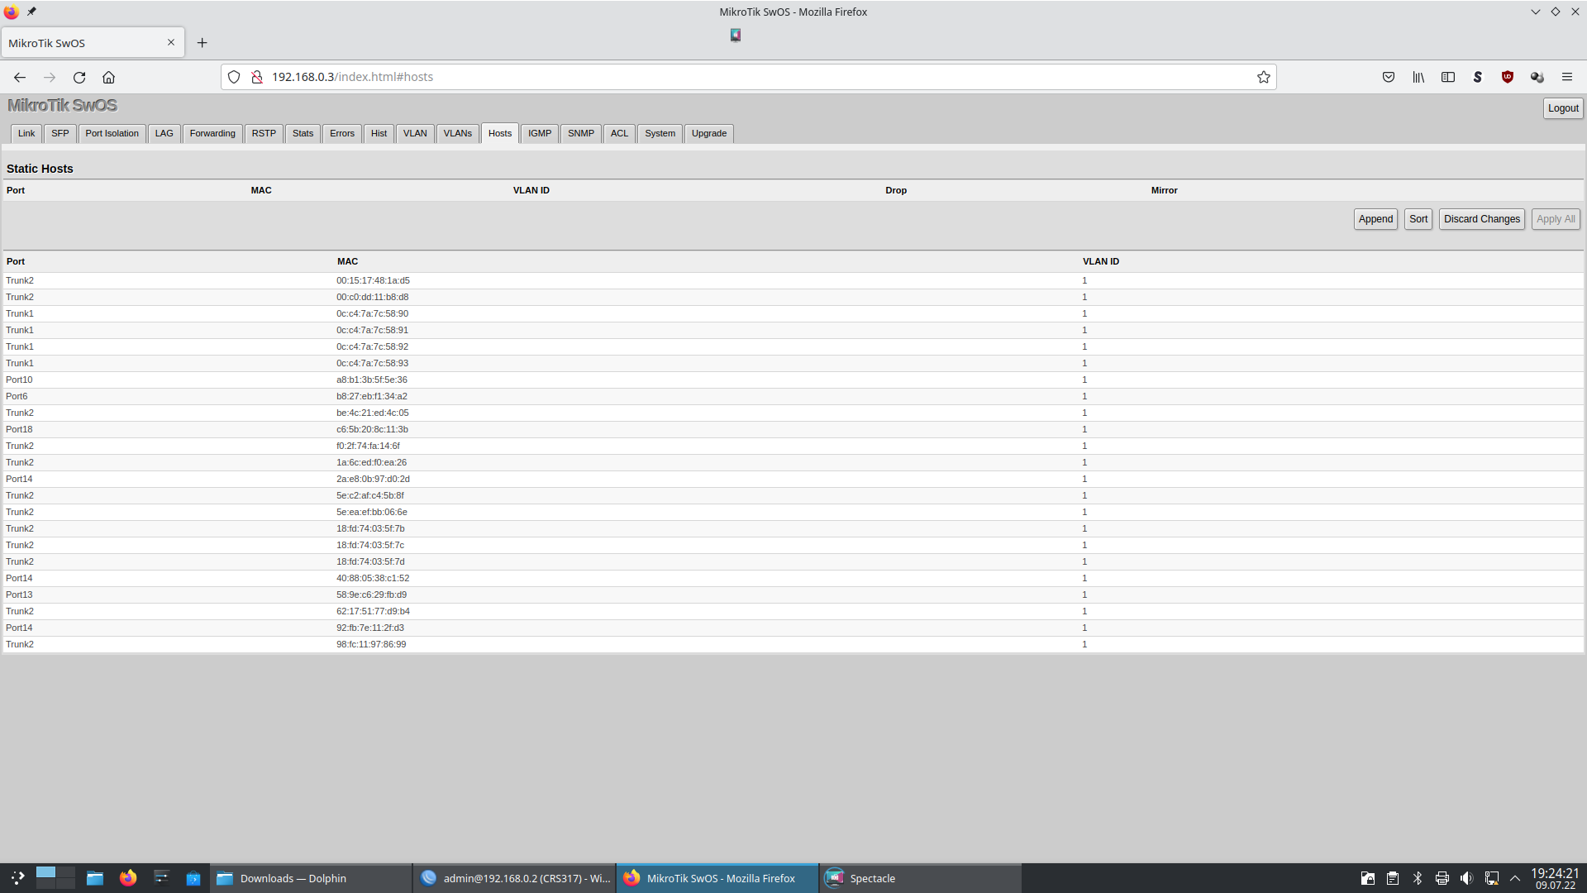This screenshot has height=893, width=1587.
Task: Open the sidebar view icon
Action: coord(1448,77)
